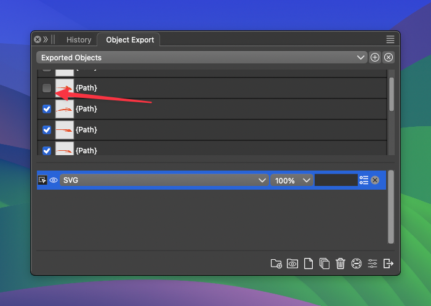This screenshot has height=306, width=431.
Task: Click the export arrow icon
Action: (389, 264)
